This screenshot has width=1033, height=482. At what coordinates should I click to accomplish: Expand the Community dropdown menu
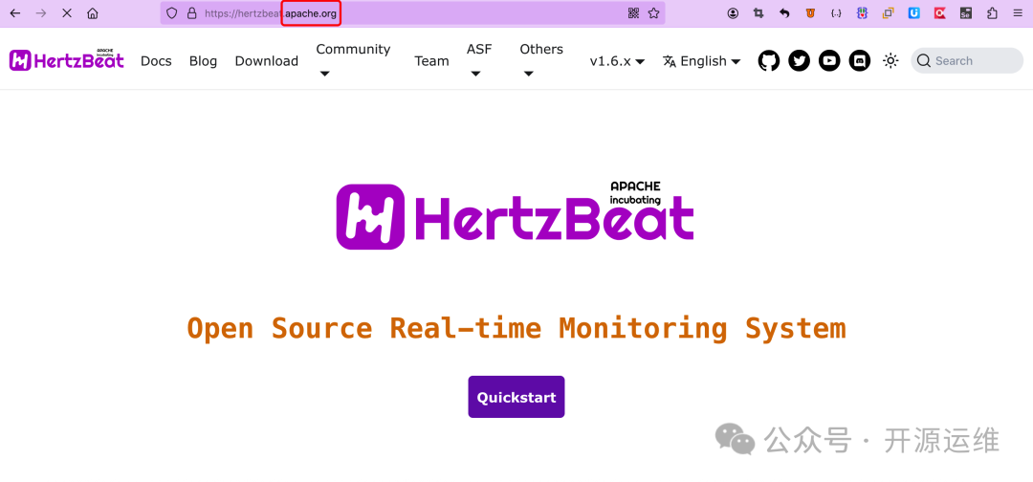(x=353, y=60)
